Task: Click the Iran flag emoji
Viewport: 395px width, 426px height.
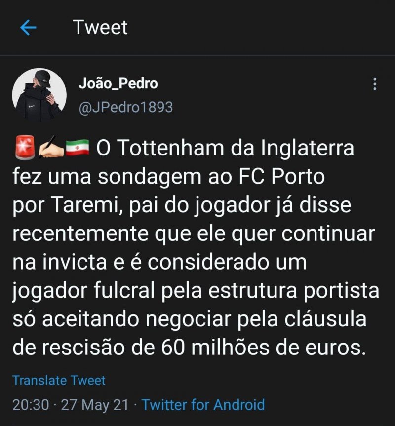Action: click(77, 148)
